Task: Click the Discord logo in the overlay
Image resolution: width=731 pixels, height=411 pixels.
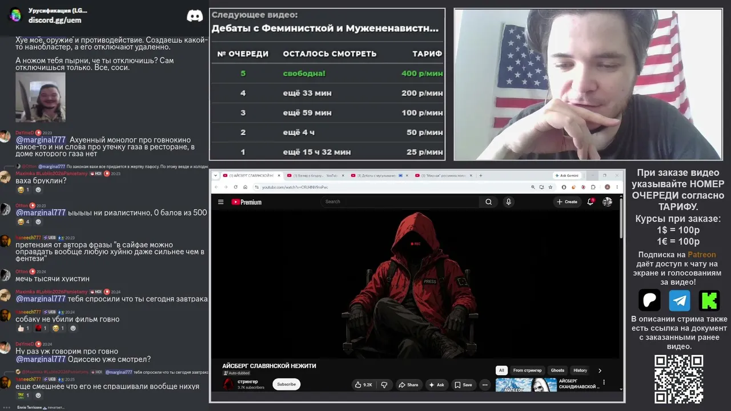Action: tap(195, 15)
